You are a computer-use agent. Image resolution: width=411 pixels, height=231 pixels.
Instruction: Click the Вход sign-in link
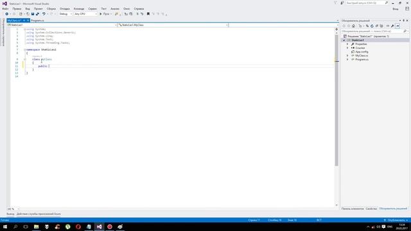[x=396, y=9]
